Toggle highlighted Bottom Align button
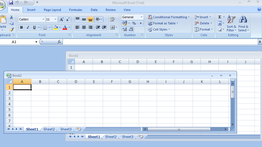Viewport: 262px width, 147px height. [x=90, y=20]
